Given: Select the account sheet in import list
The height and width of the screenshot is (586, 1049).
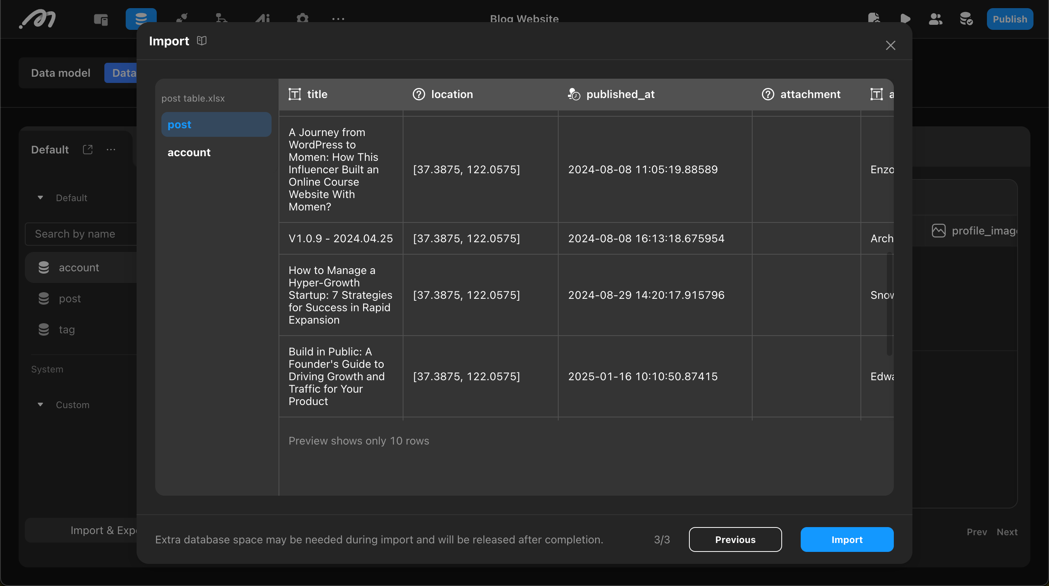Looking at the screenshot, I should [216, 152].
